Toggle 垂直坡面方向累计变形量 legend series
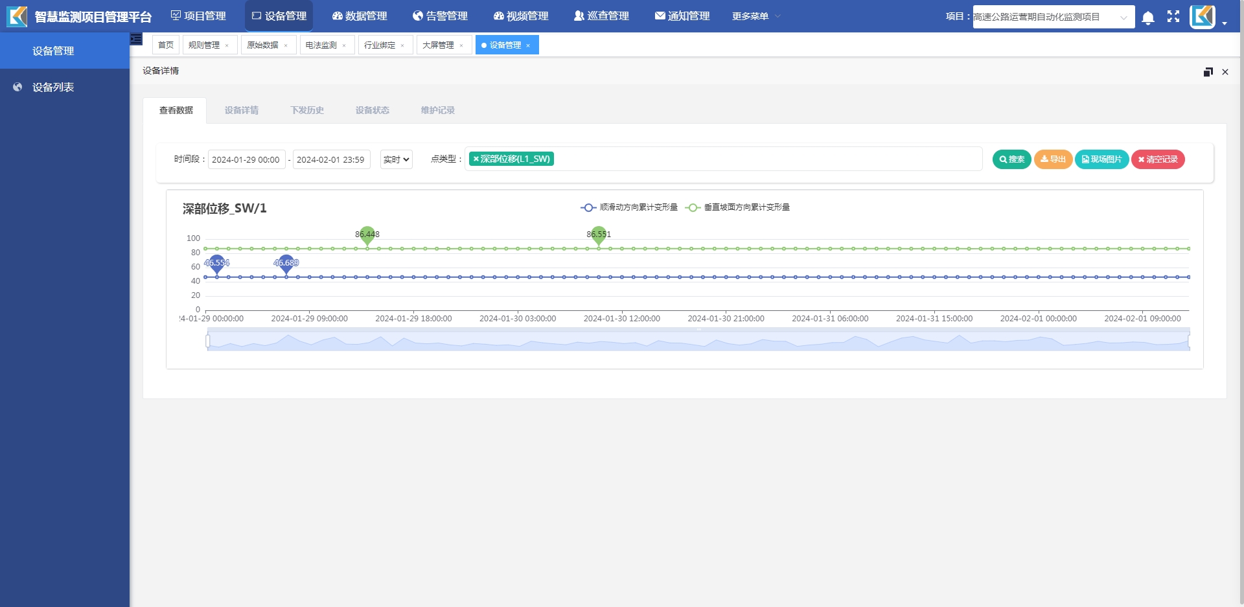Screen dimensions: 1244x607 (x=737, y=207)
